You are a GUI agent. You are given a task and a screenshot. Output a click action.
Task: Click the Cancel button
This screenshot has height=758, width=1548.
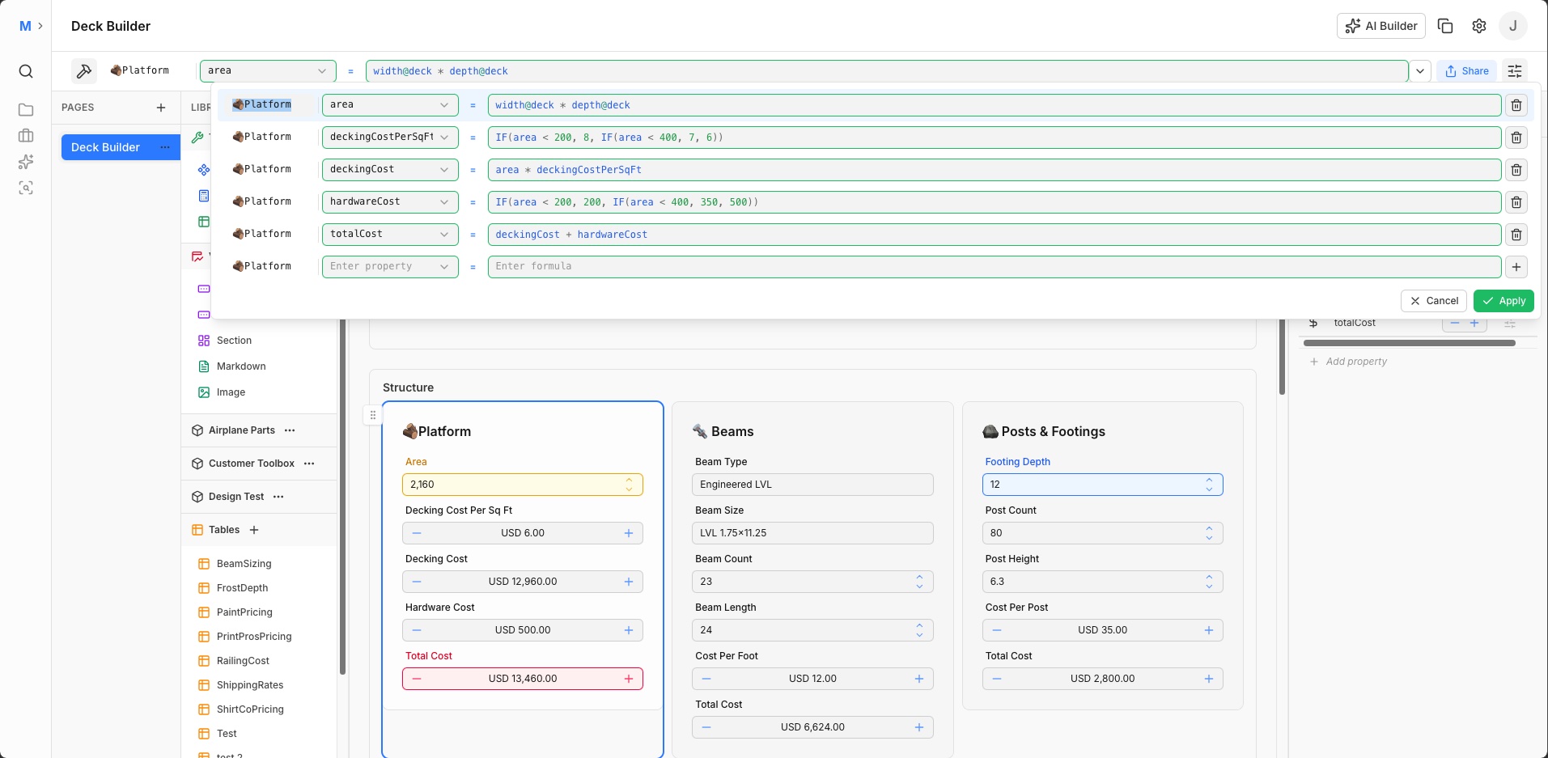coord(1433,301)
